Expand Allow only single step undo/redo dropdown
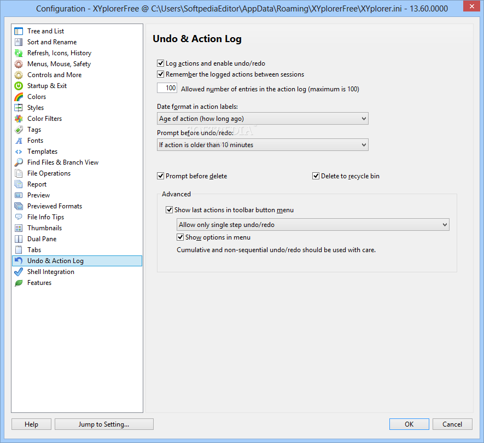 313,224
